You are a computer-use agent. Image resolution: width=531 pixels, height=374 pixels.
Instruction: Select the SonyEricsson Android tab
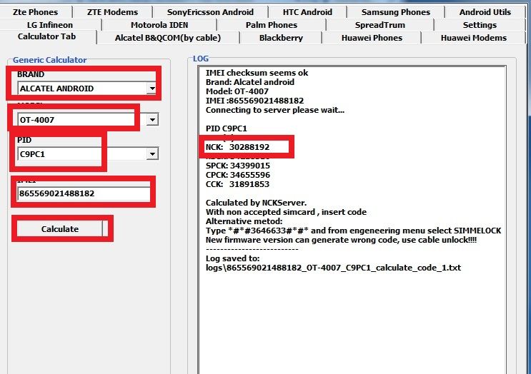210,12
